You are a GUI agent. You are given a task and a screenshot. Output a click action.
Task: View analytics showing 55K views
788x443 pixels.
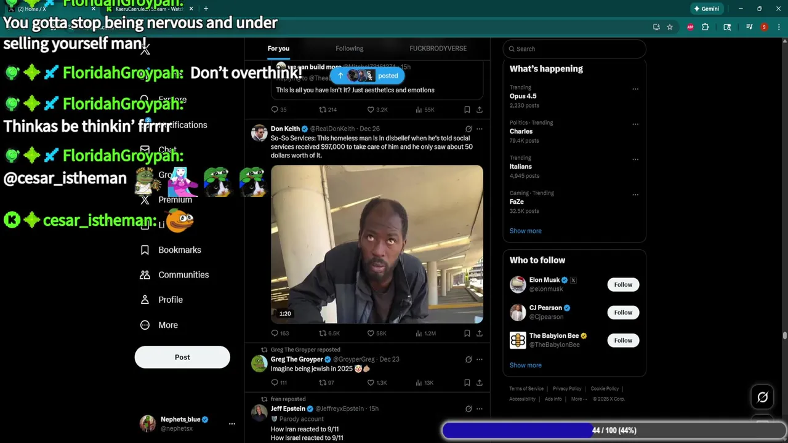click(425, 110)
